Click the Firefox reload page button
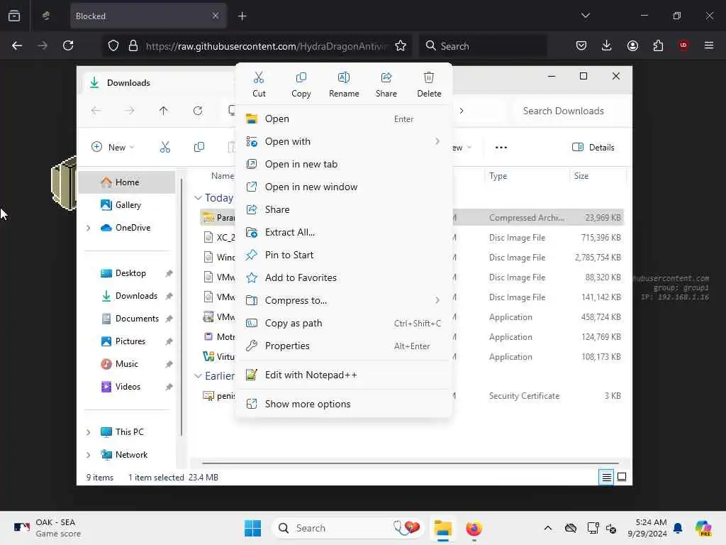726x545 pixels. 68,46
